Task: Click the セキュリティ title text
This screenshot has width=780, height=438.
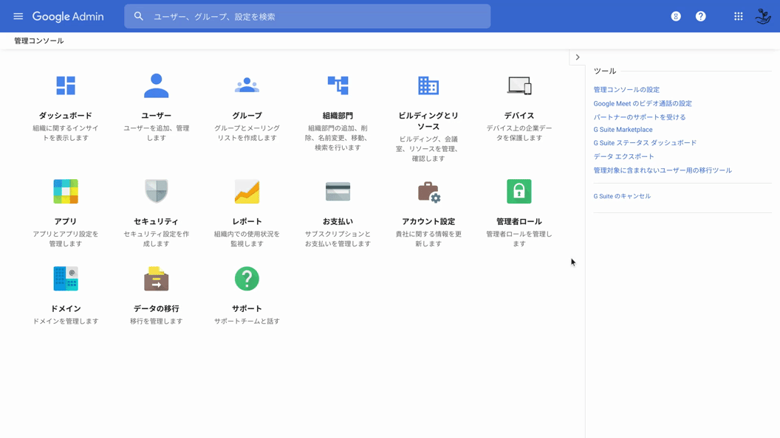Action: 156,221
